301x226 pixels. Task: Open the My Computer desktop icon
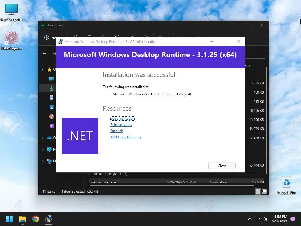11,12
